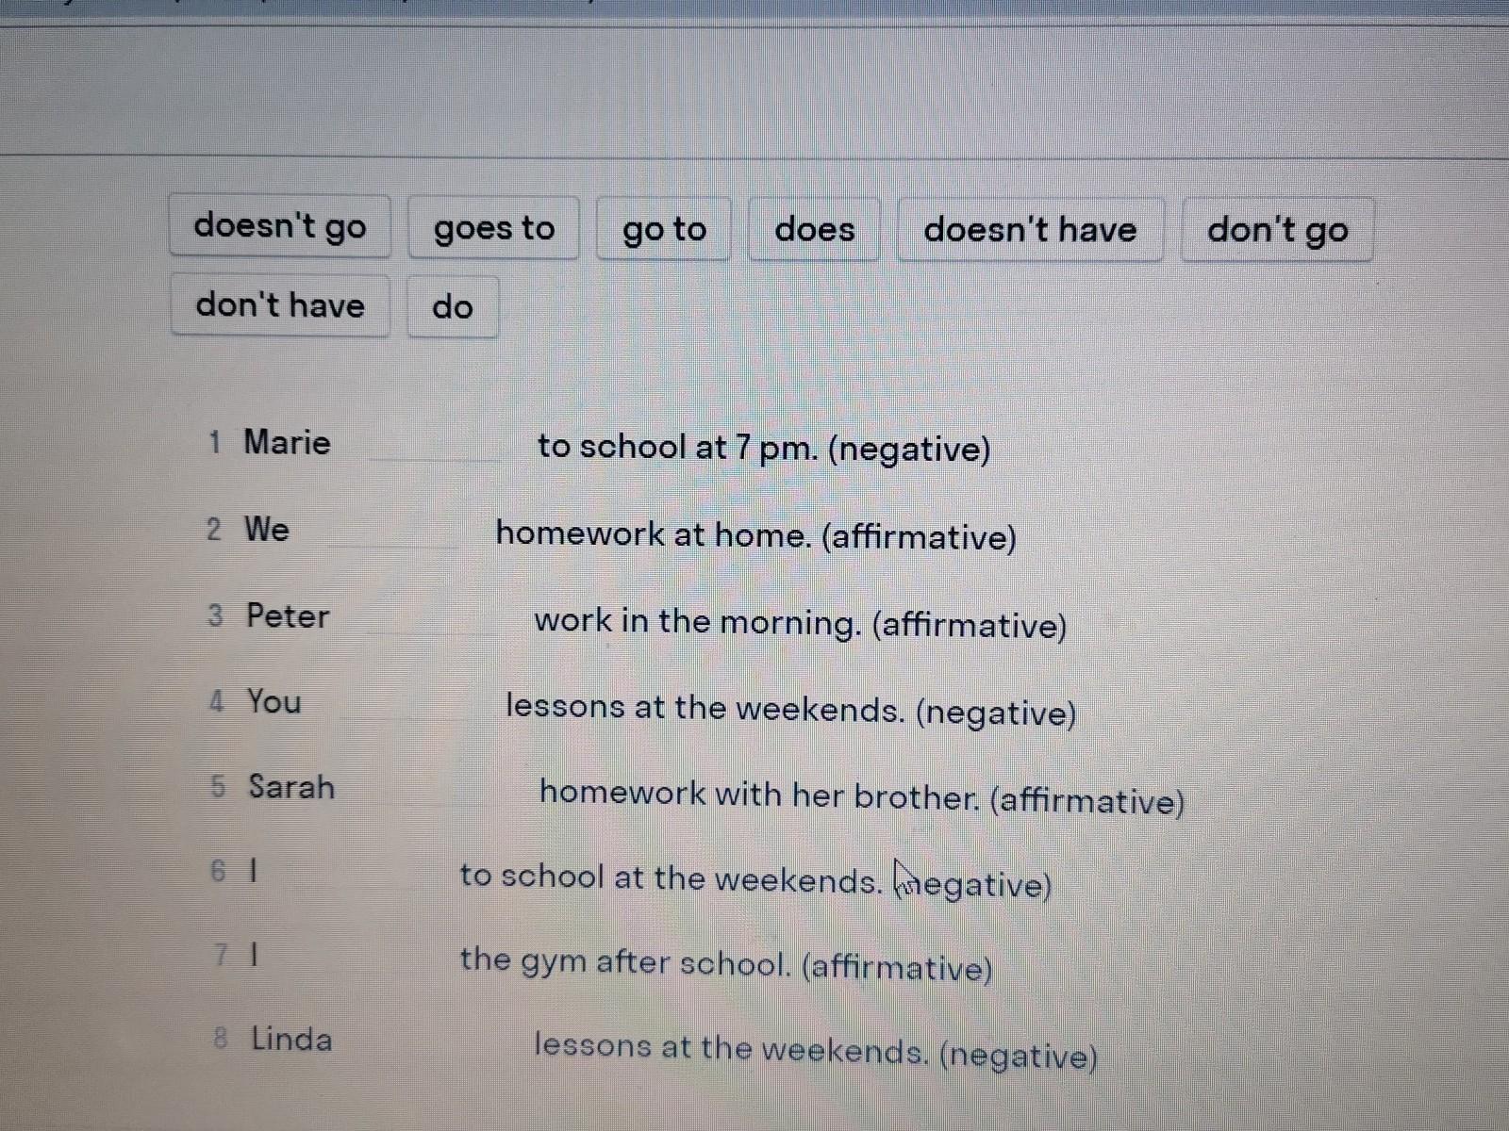Click the "to school at 7 pm" sentence text
Viewport: 1509px width, 1131px height.
(x=763, y=448)
